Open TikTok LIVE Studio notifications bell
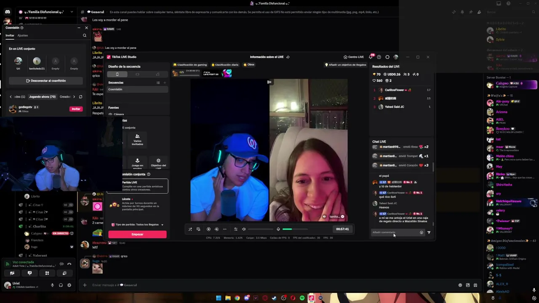The width and height of the screenshot is (539, 303). point(371,57)
